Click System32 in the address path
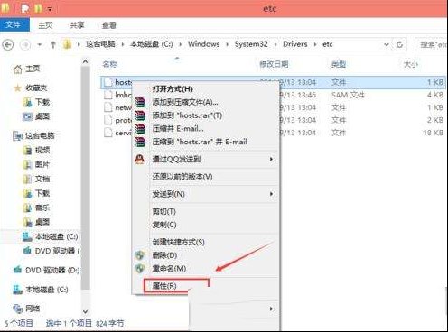The height and width of the screenshot is (332, 448). (x=251, y=44)
